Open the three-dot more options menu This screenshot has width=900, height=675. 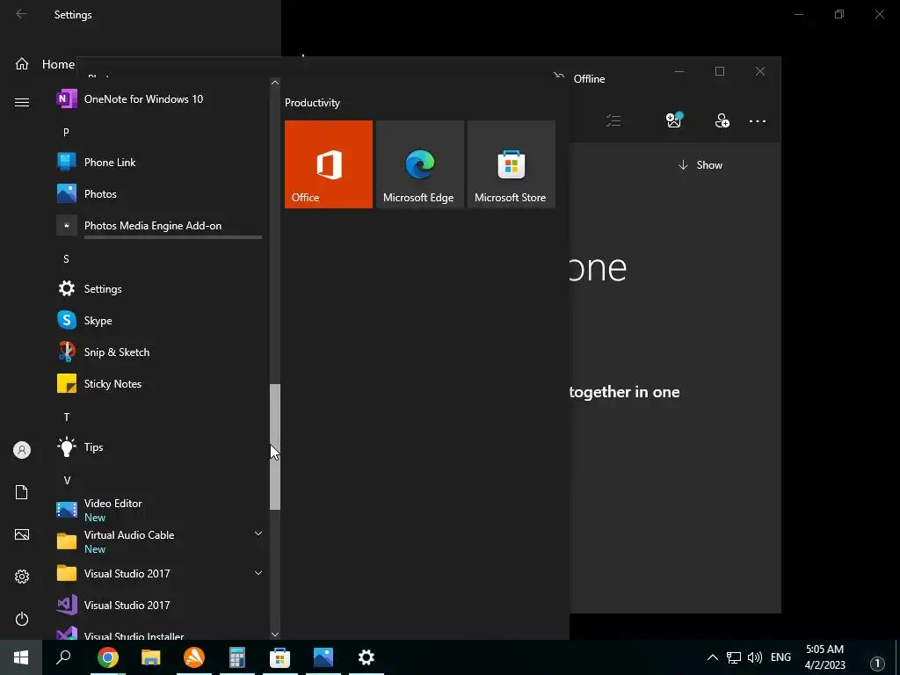coord(757,121)
